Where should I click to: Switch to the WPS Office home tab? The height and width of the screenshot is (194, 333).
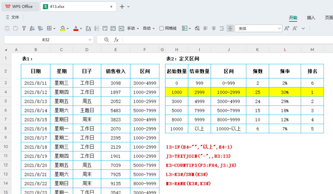(20, 6)
